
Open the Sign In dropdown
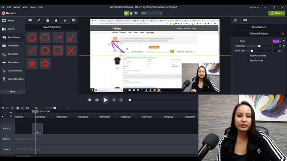[254, 7]
